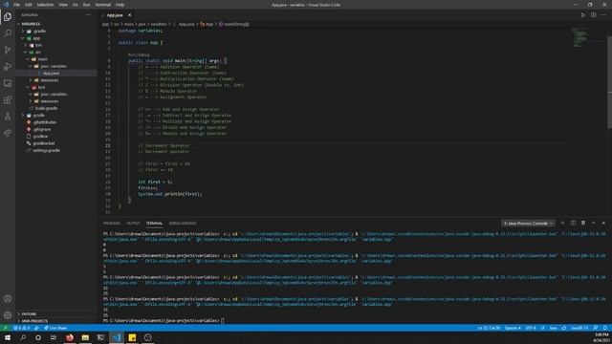This screenshot has height=344, width=612.
Task: Click Live Share in the status bar
Action: click(55, 328)
